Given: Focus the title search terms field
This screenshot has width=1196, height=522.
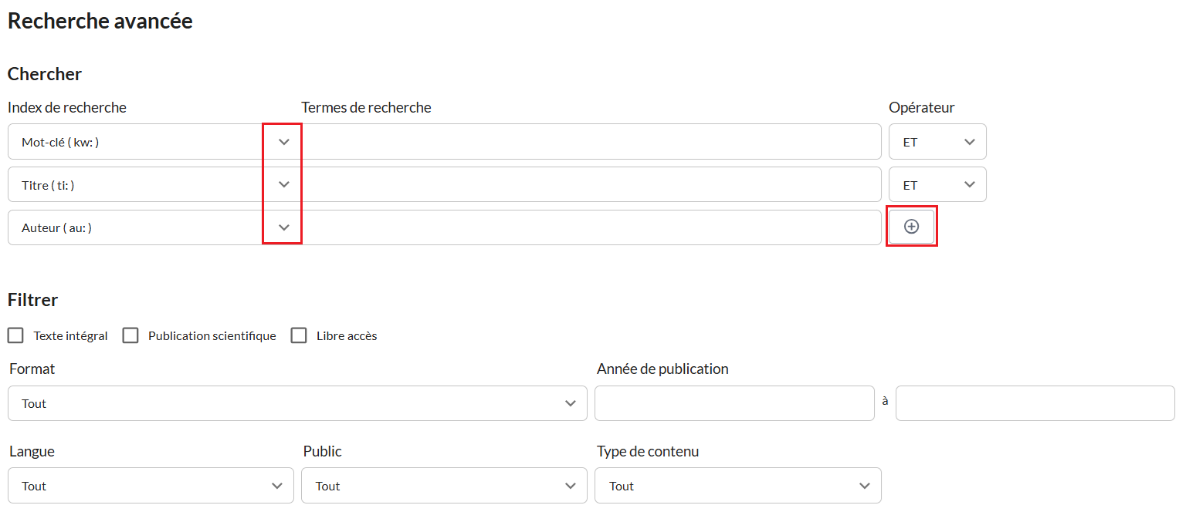Looking at the screenshot, I should click(x=591, y=185).
